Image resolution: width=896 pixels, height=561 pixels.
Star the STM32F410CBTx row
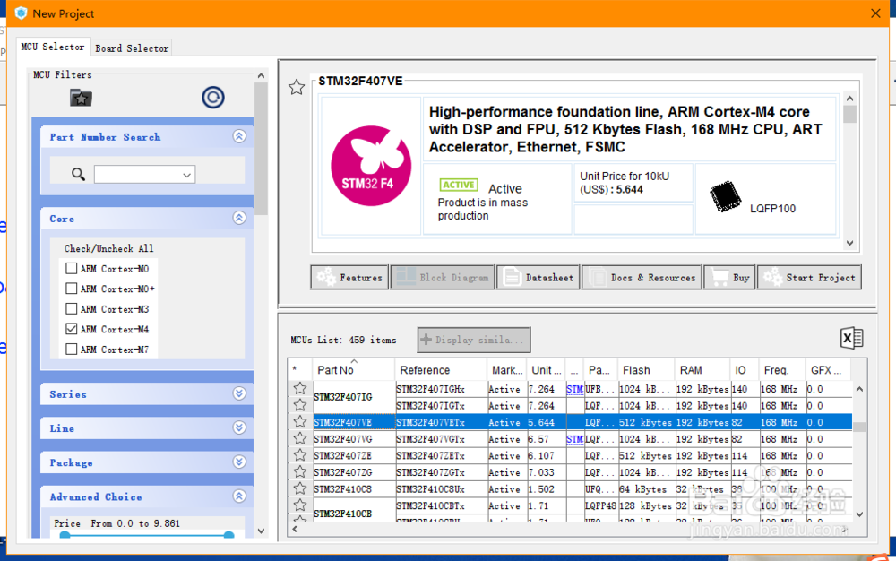(300, 505)
